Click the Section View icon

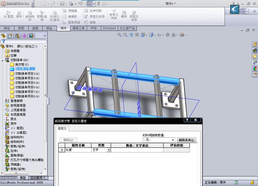coord(137,35)
